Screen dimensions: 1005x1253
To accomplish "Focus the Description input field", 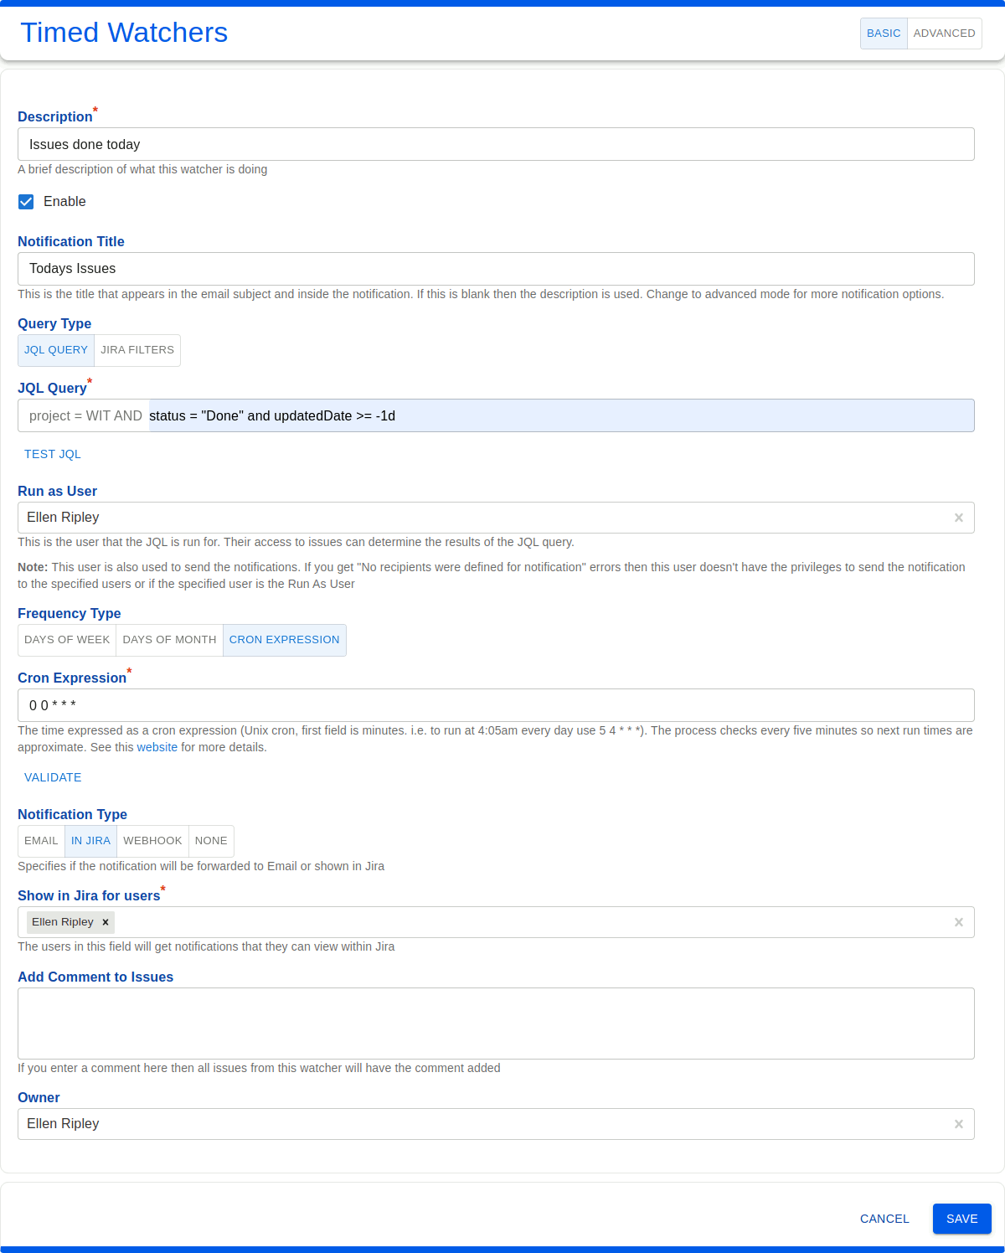I will pyautogui.click(x=496, y=144).
